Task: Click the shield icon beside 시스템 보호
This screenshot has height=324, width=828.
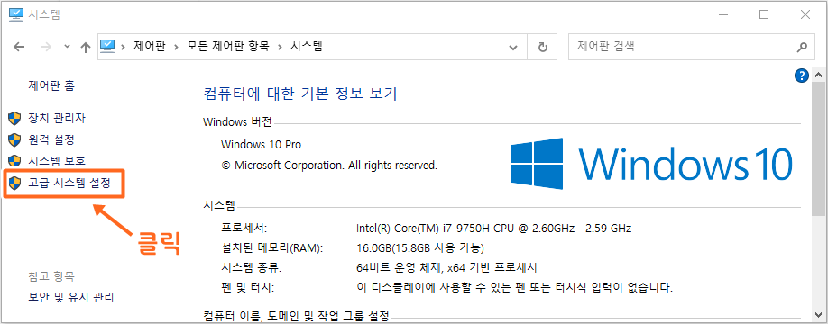Action: click(x=14, y=161)
